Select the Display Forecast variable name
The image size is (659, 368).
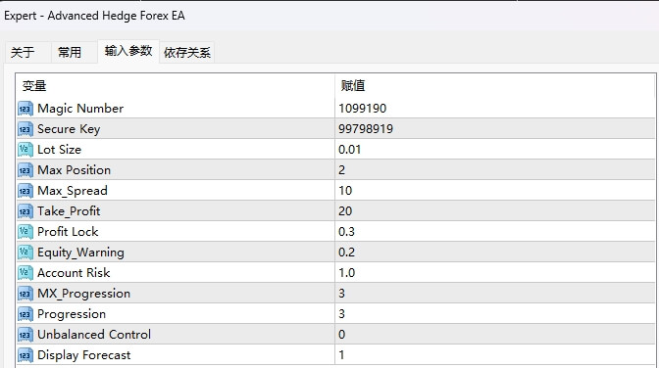tap(84, 355)
